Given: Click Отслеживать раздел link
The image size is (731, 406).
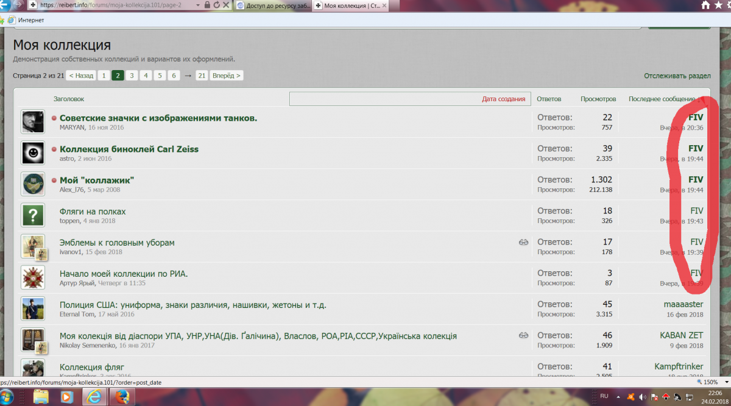Looking at the screenshot, I should tap(677, 76).
